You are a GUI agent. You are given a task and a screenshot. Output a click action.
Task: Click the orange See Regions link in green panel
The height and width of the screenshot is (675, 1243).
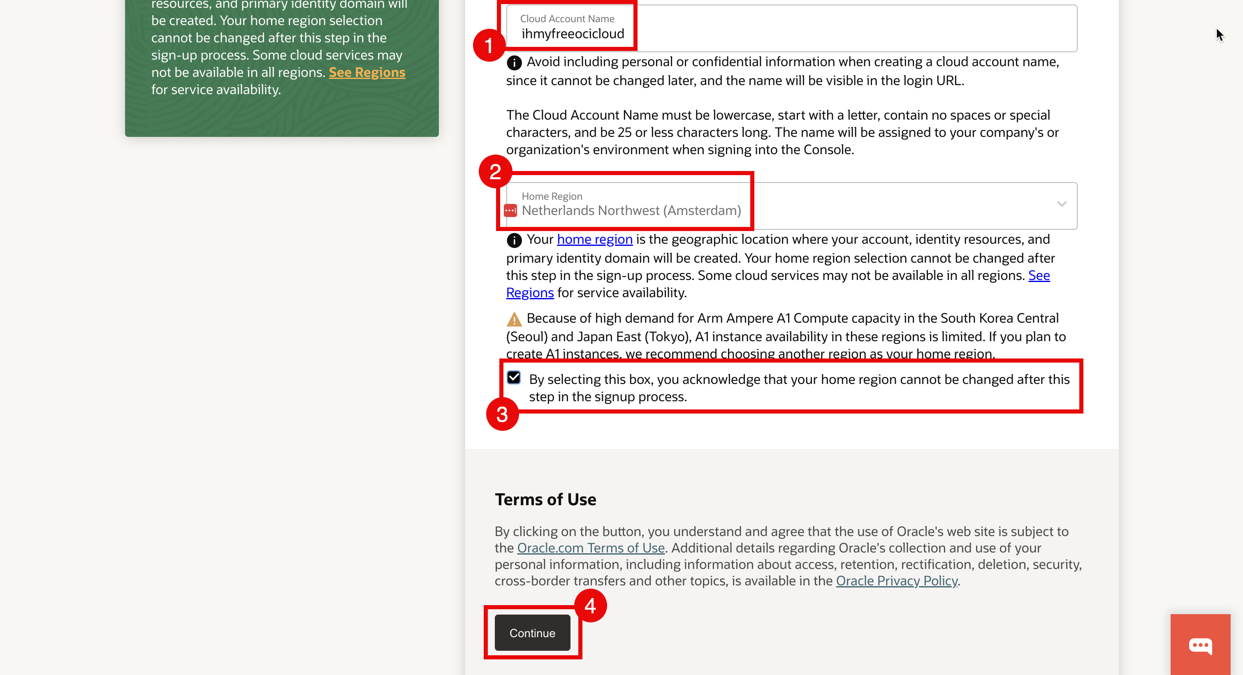tap(367, 72)
